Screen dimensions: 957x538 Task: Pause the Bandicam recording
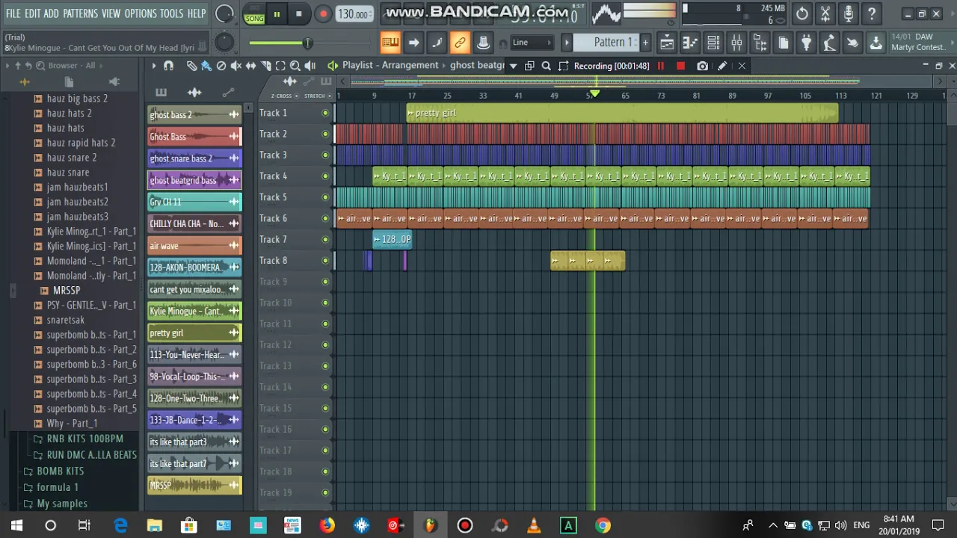[x=661, y=66]
